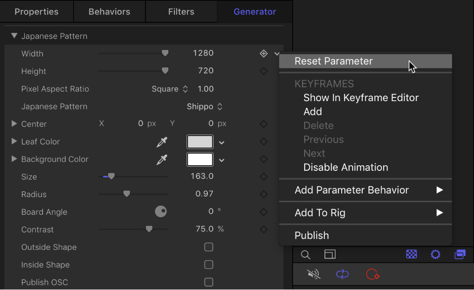Click the checkerboard transparency icon
Image resolution: width=474 pixels, height=290 pixels.
click(x=411, y=255)
